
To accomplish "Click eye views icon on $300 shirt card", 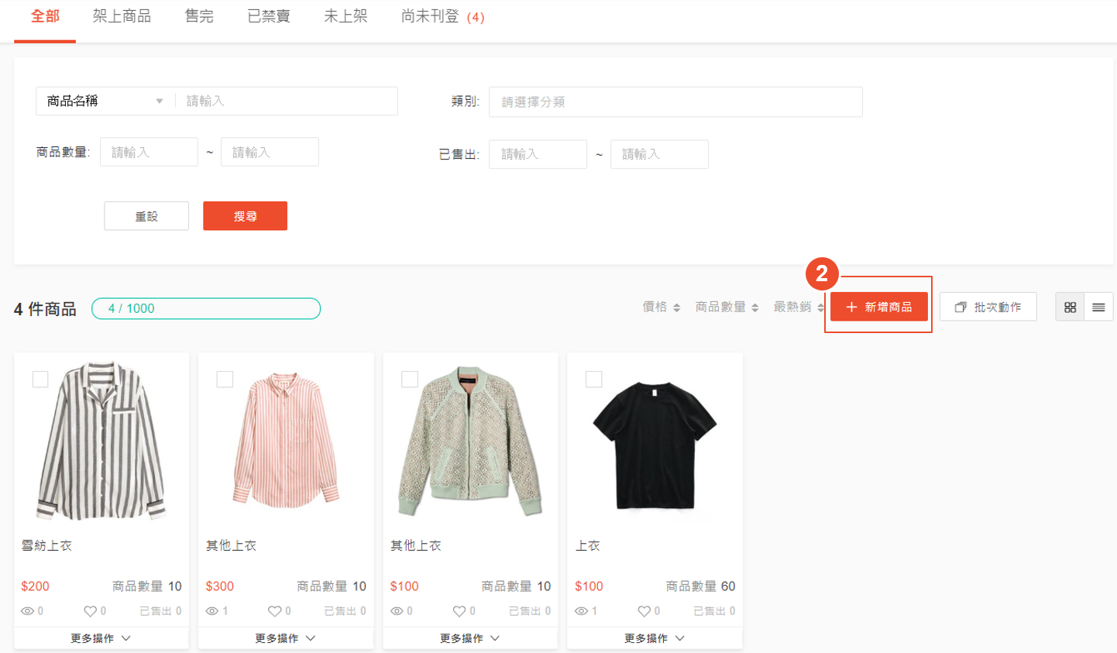I will point(211,611).
